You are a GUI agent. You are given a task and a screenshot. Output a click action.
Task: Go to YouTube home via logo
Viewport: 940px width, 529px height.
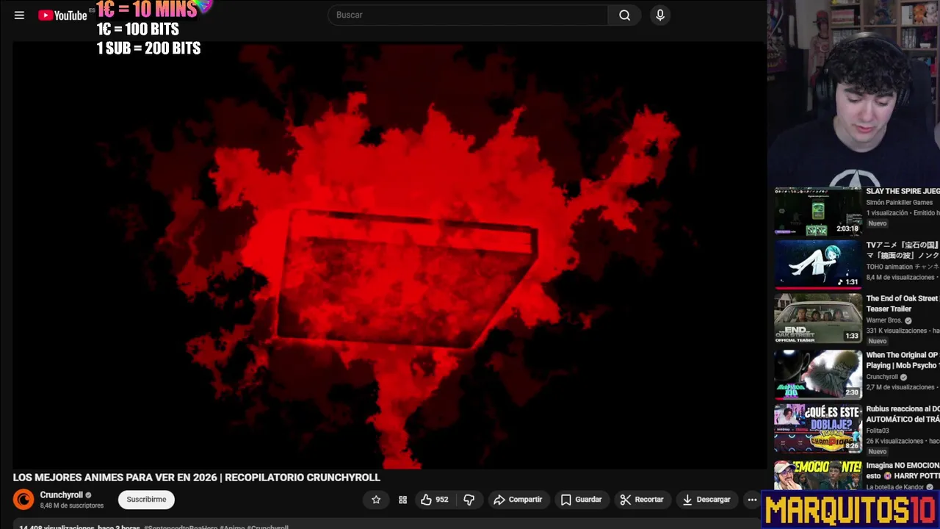click(x=62, y=15)
